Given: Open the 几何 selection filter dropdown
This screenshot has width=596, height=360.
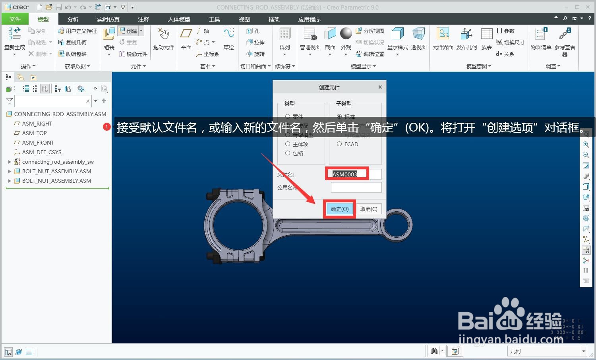Looking at the screenshot, I should pos(584,351).
